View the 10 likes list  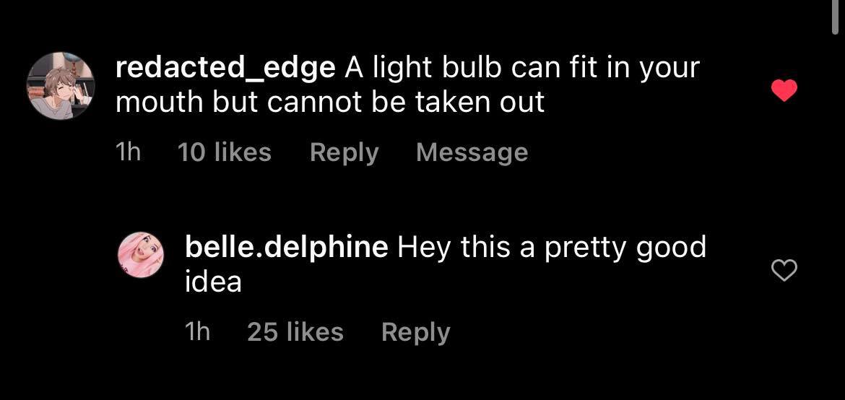[x=224, y=152]
